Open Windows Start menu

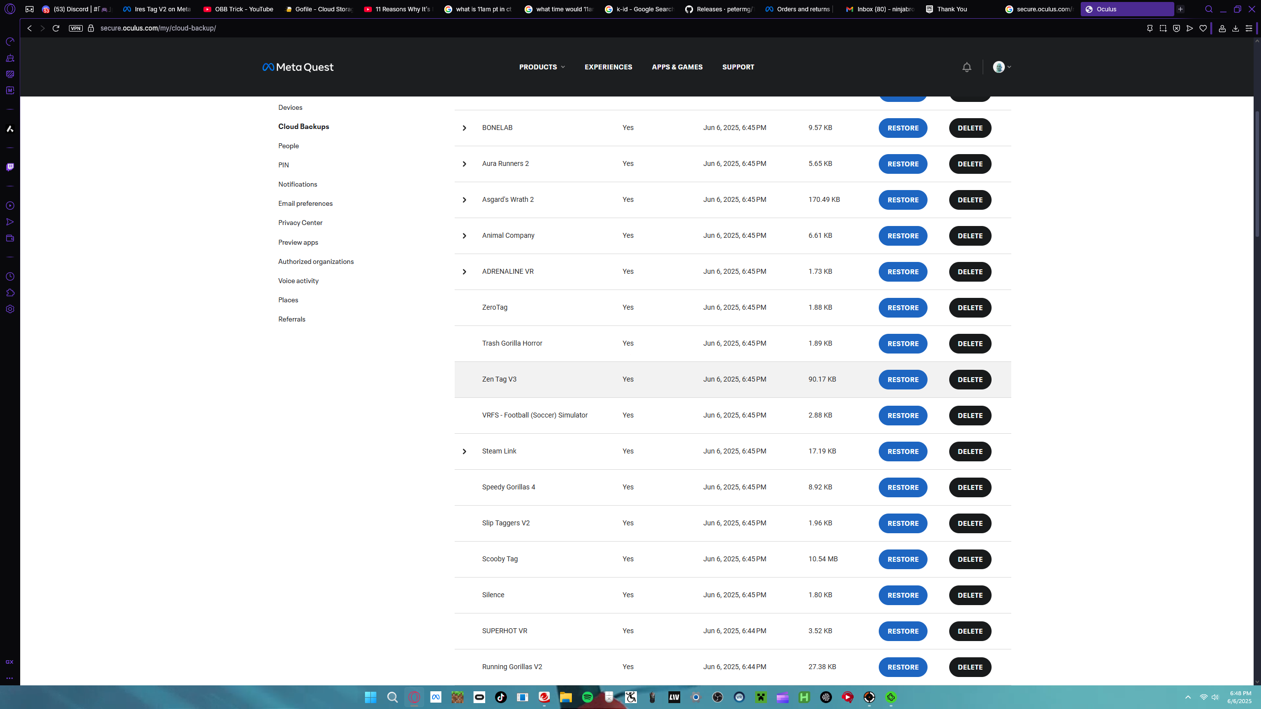point(370,697)
